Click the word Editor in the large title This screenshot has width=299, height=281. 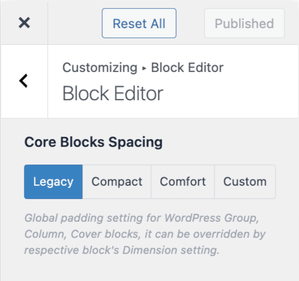(x=139, y=94)
